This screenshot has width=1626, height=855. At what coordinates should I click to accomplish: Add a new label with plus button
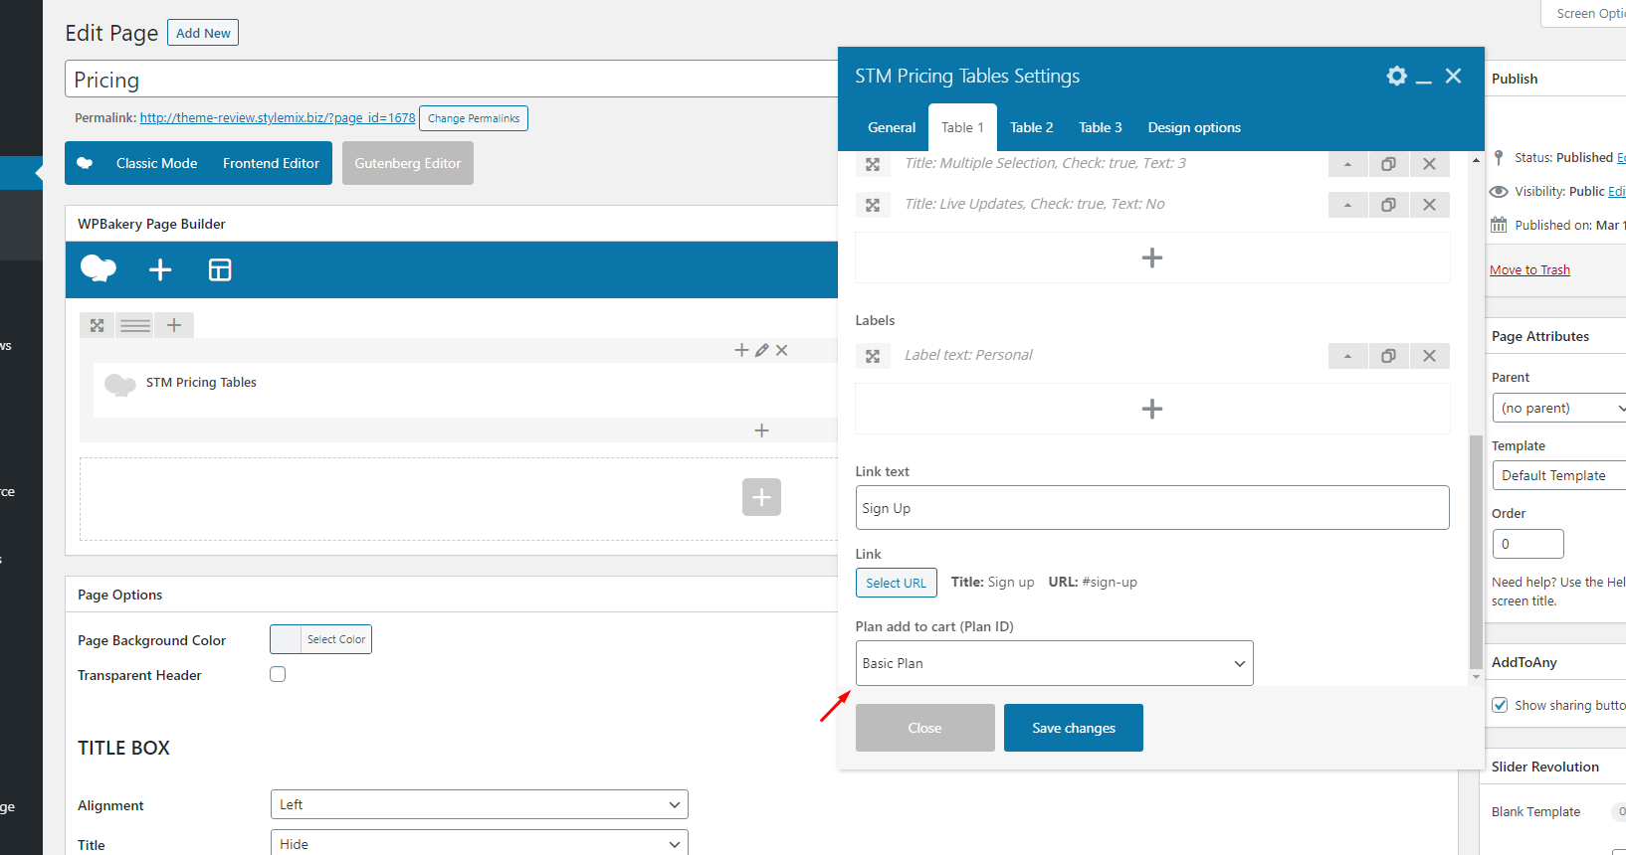[x=1151, y=409]
